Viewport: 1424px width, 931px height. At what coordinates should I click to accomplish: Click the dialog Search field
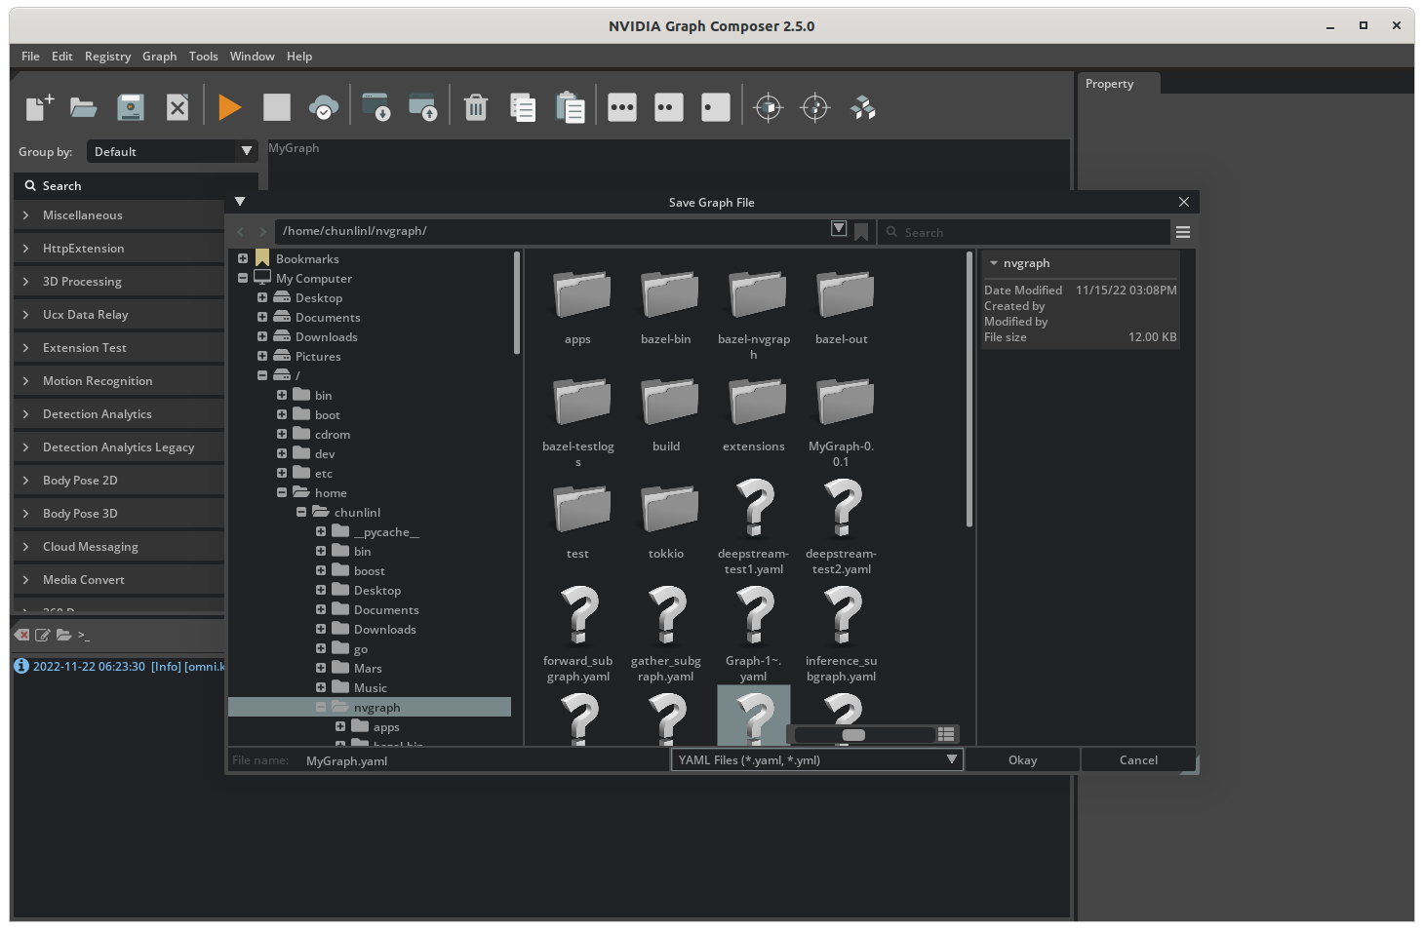pos(1023,232)
